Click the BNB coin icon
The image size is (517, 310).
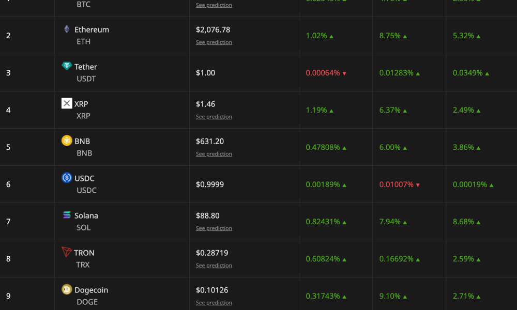pyautogui.click(x=67, y=141)
